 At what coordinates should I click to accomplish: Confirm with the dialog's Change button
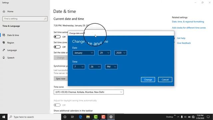148,80
